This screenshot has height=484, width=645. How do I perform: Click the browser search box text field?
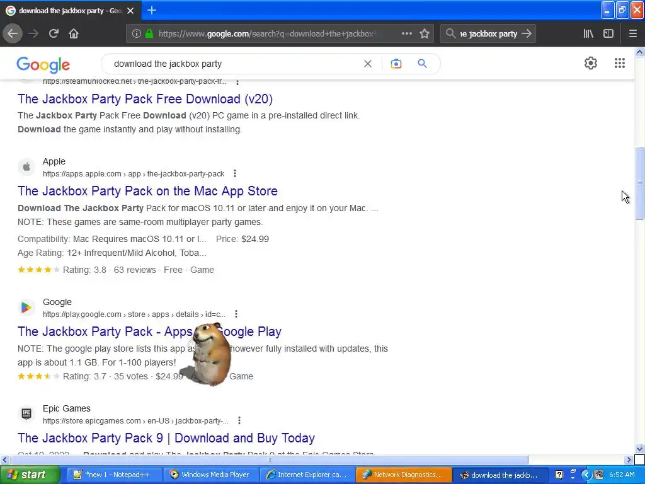point(488,34)
